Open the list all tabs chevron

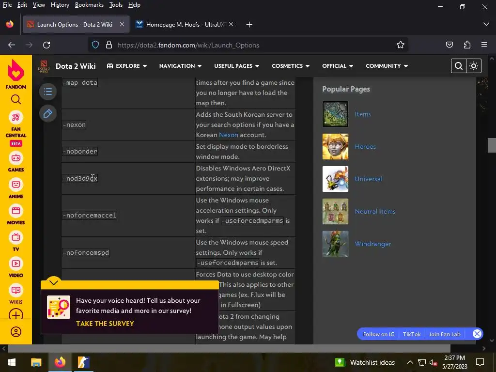(486, 24)
